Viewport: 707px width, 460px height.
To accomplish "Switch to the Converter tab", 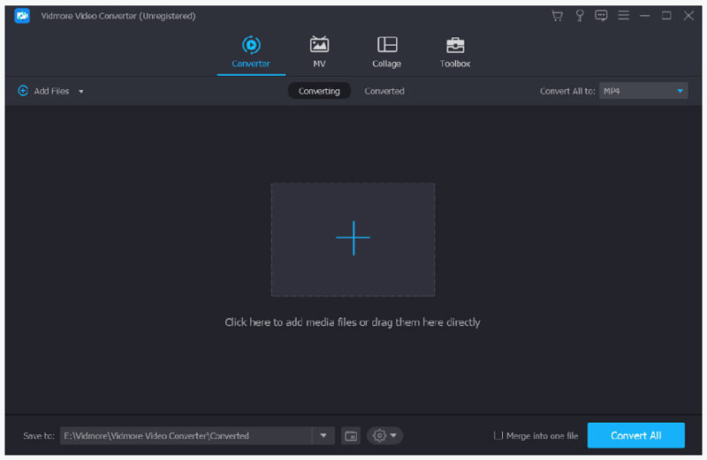I will tap(251, 52).
